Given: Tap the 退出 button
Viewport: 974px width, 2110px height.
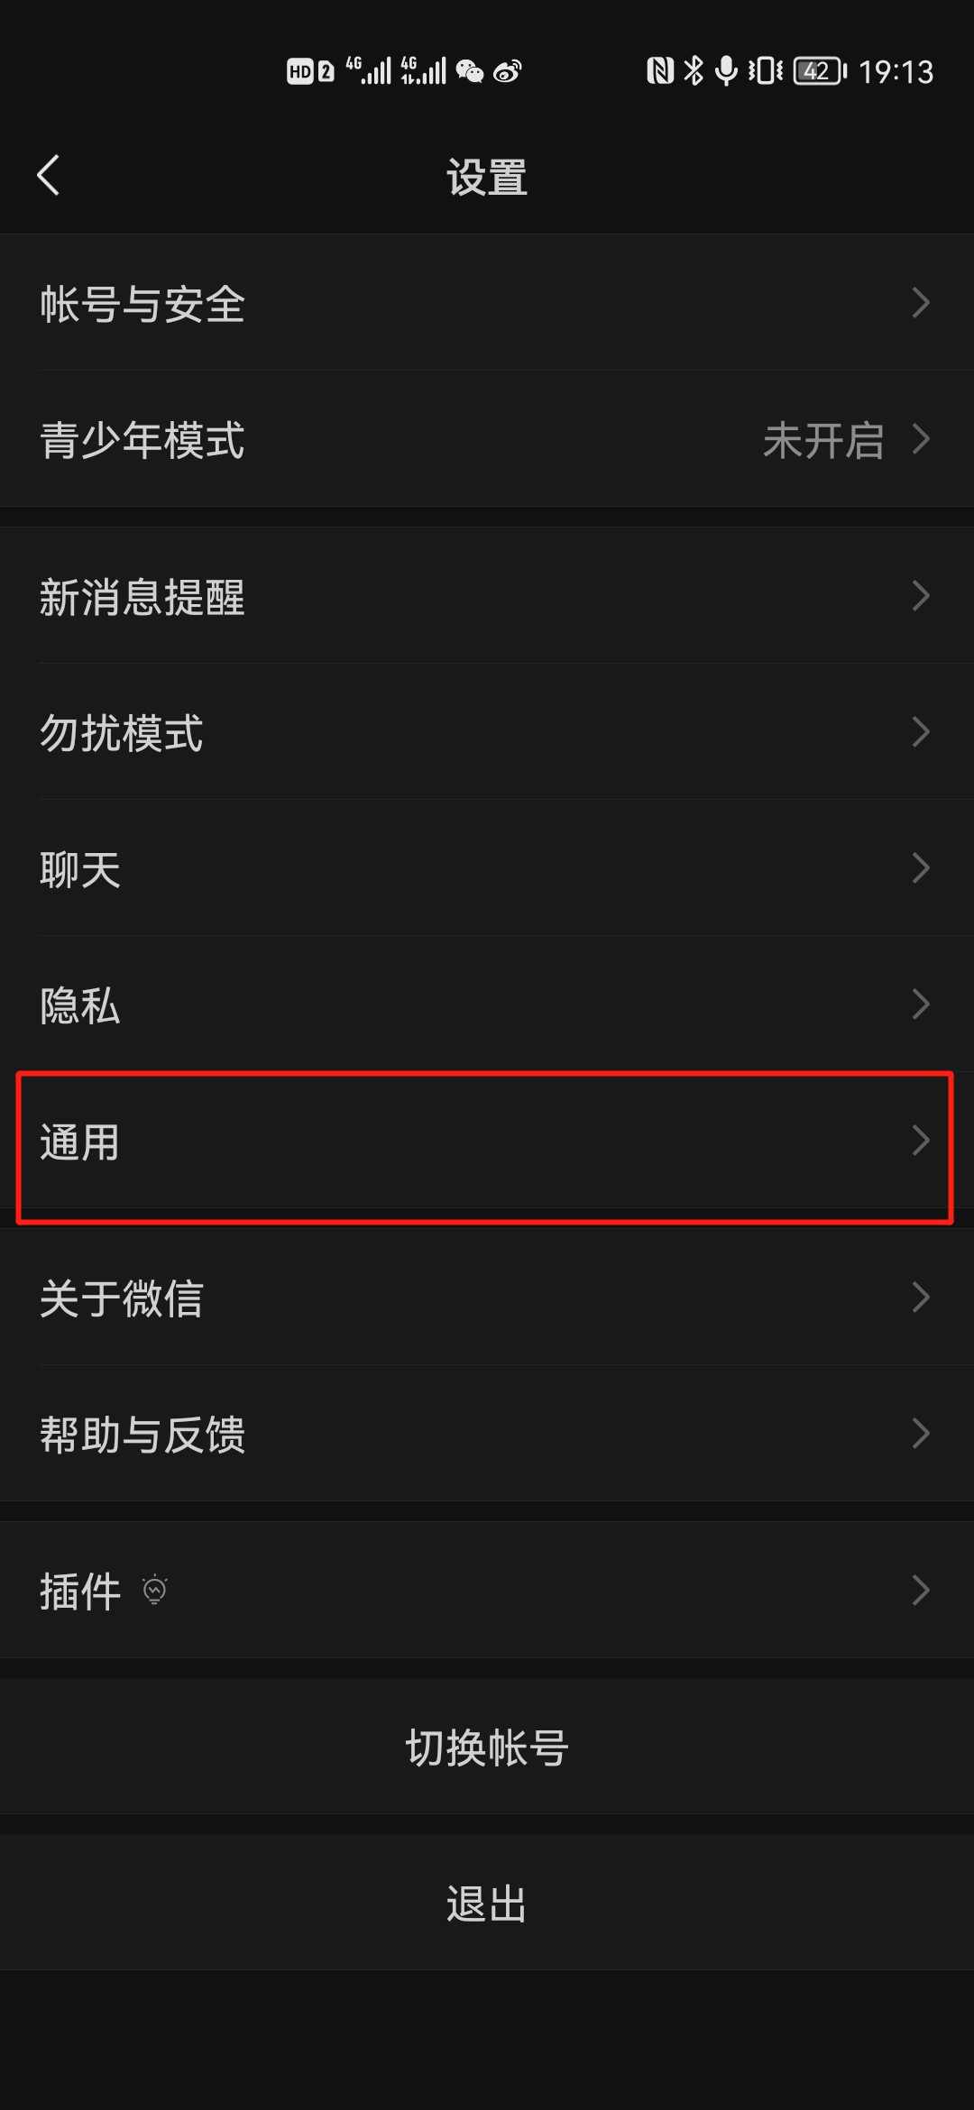Looking at the screenshot, I should pos(487,1903).
